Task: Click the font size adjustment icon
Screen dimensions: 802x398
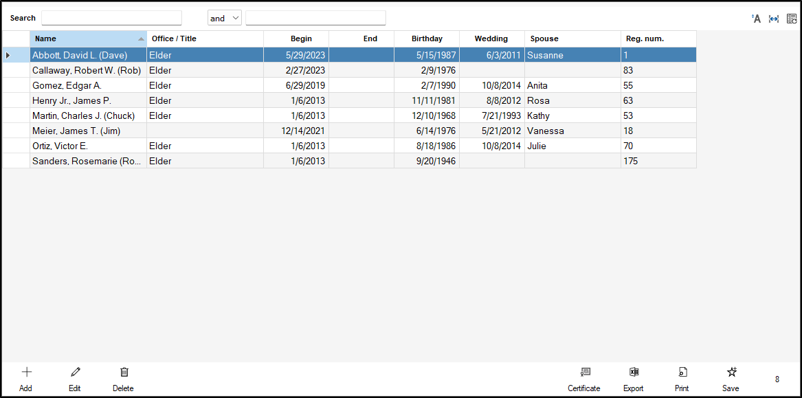Action: pos(756,19)
